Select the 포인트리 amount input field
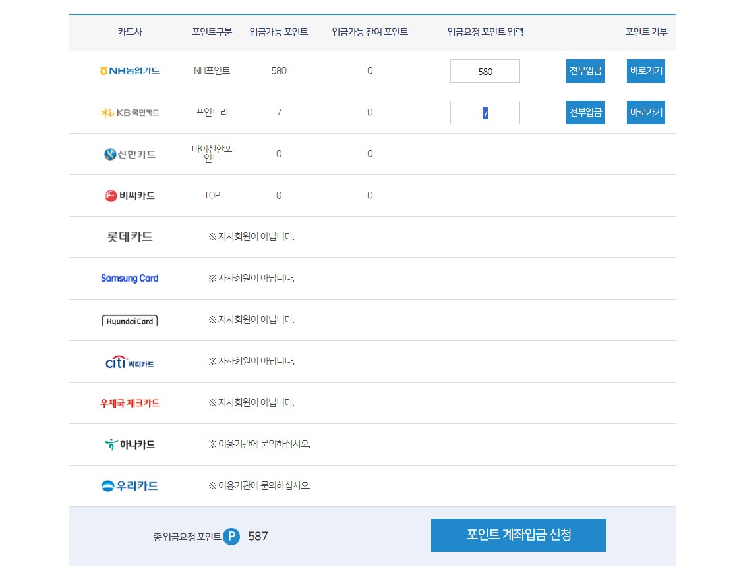The height and width of the screenshot is (586, 739). 485,112
